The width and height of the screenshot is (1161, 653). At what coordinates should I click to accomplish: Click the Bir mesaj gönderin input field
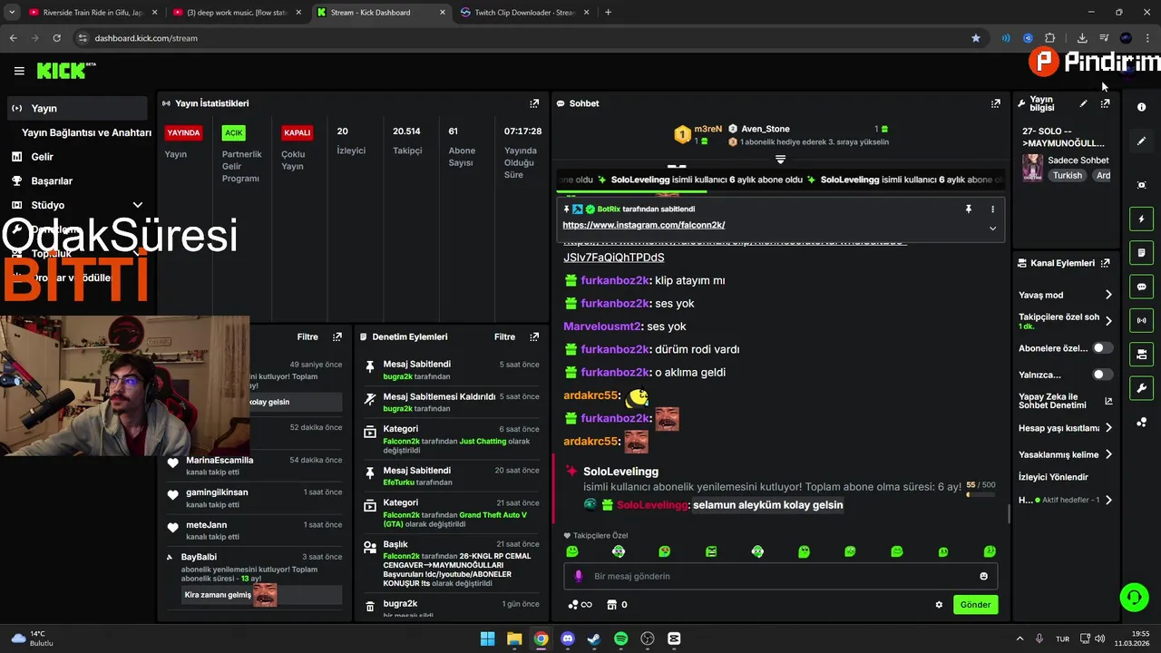[x=780, y=576]
